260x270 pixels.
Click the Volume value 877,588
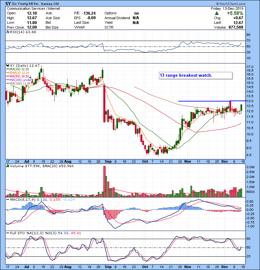pyautogui.click(x=236, y=27)
